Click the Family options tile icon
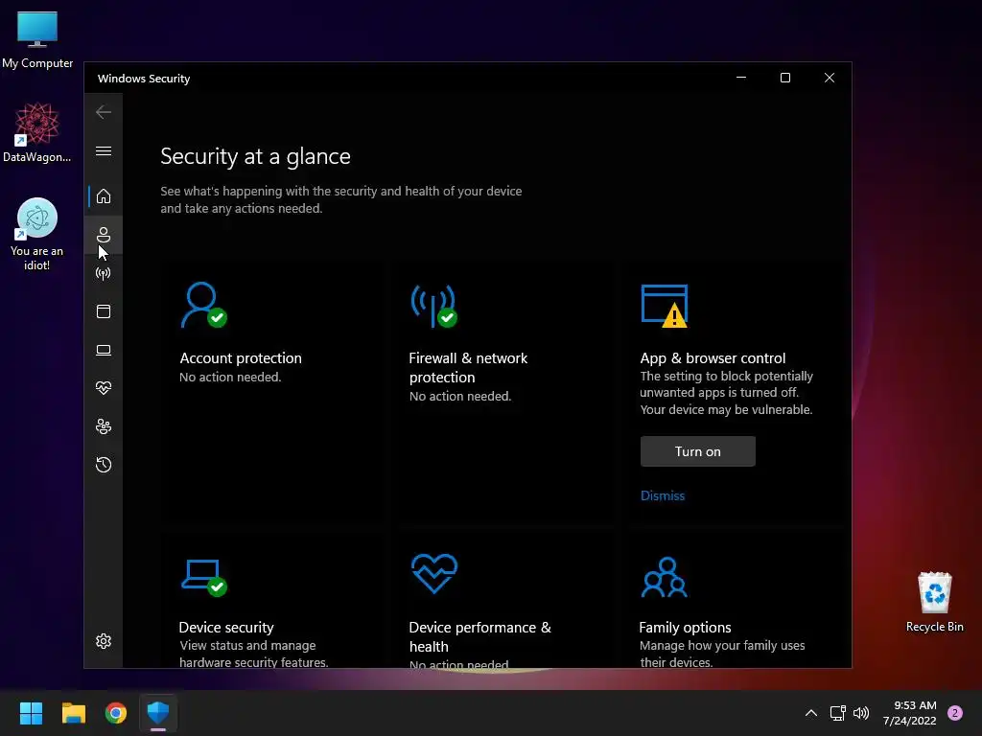Viewport: 982px width, 736px height. pyautogui.click(x=665, y=577)
